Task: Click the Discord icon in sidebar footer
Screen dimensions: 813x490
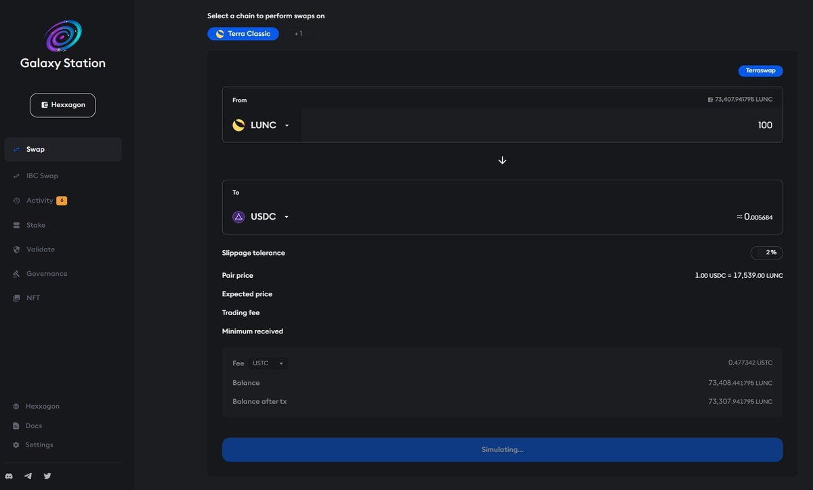Action: click(9, 476)
